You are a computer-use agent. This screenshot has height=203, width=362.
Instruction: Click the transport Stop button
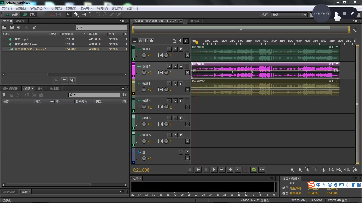pyautogui.click(x=190, y=170)
